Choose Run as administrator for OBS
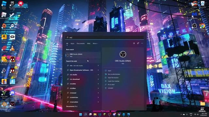Viewport: 209px width, 117px height. [x=114, y=74]
